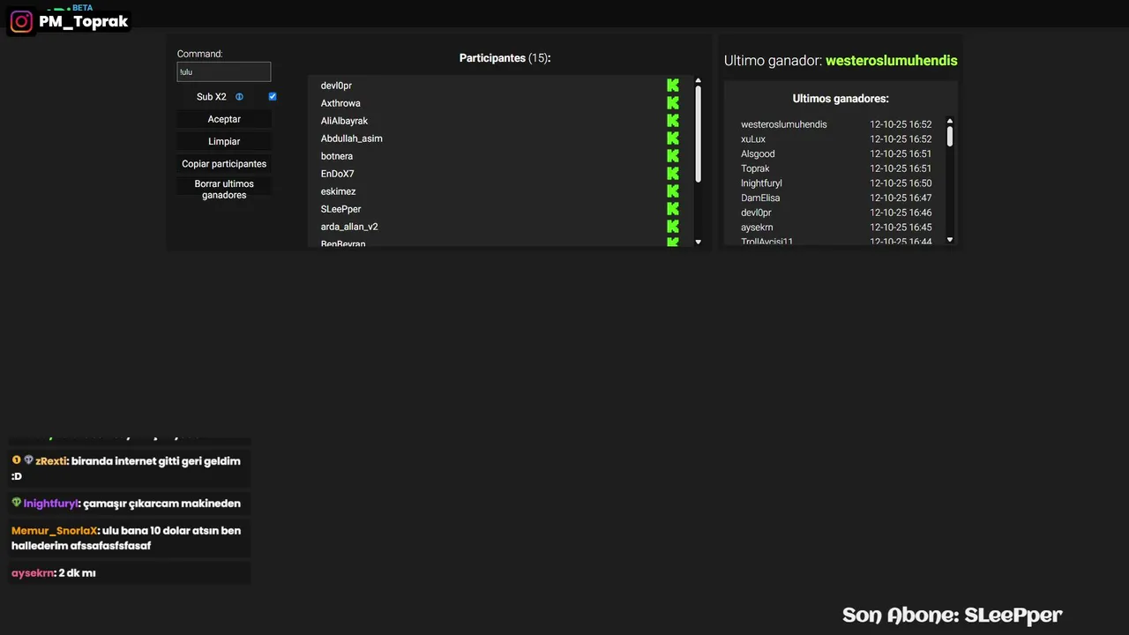This screenshot has width=1129, height=635.
Task: Click Kick icon beside EnDoX7
Action: pos(673,174)
